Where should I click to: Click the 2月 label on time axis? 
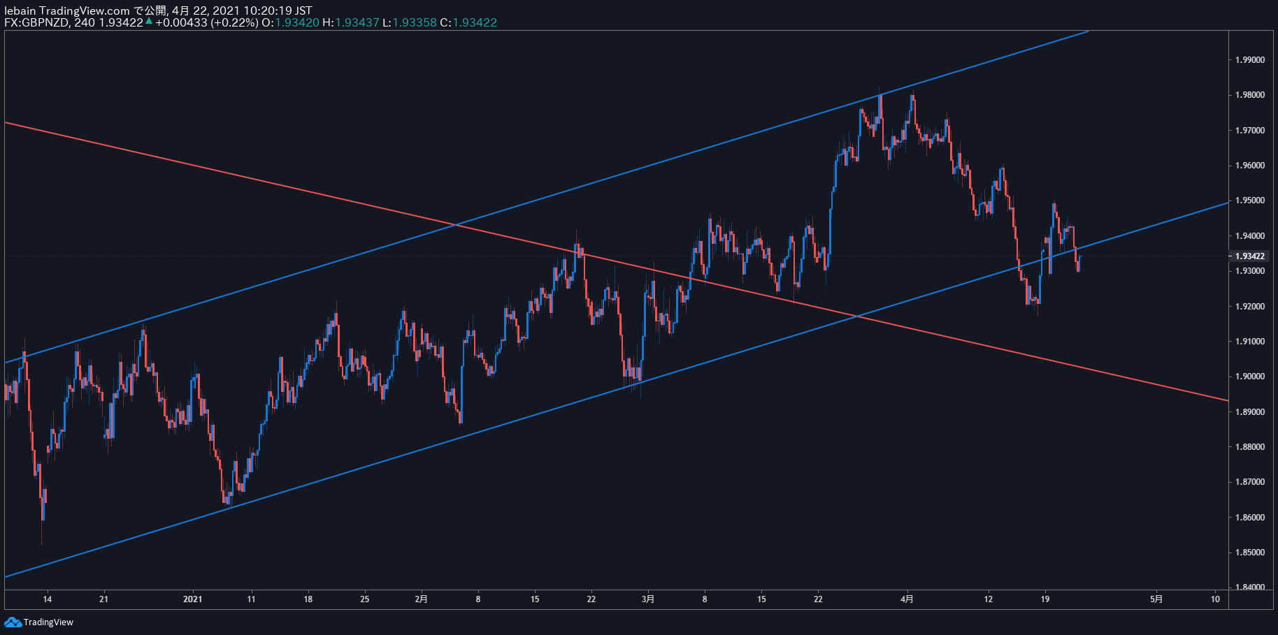coord(421,599)
